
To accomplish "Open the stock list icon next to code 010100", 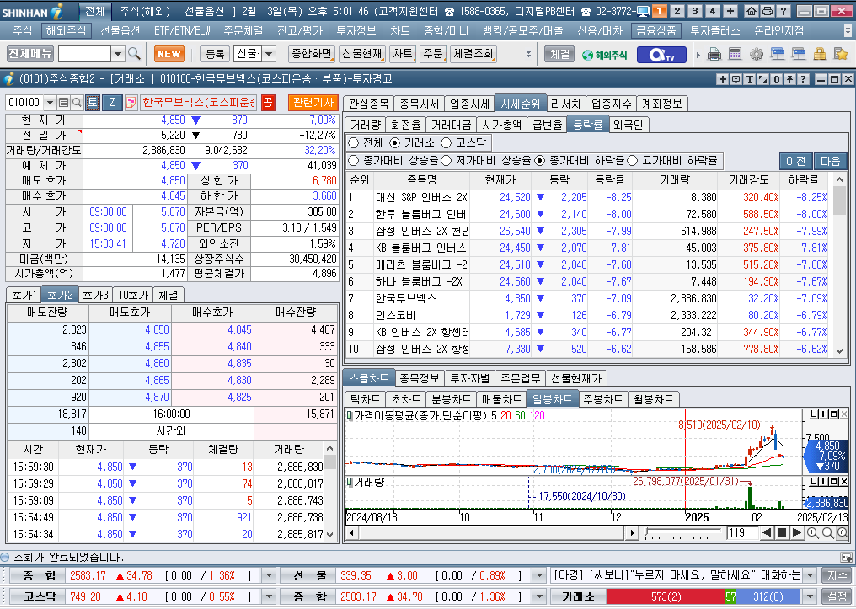I will point(63,102).
